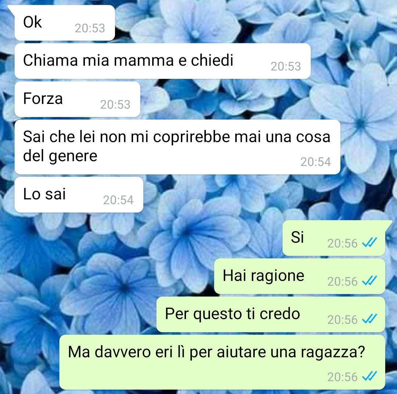This screenshot has height=394, width=397.
Task: Tap the 20:56 timestamp on 'Hai ragione'
Action: [x=342, y=282]
